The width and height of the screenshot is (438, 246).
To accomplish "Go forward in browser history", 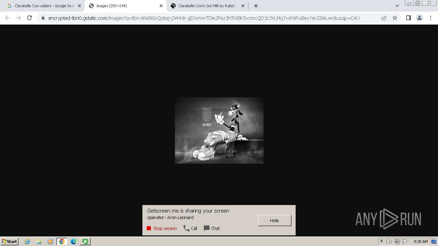I will click(18, 18).
